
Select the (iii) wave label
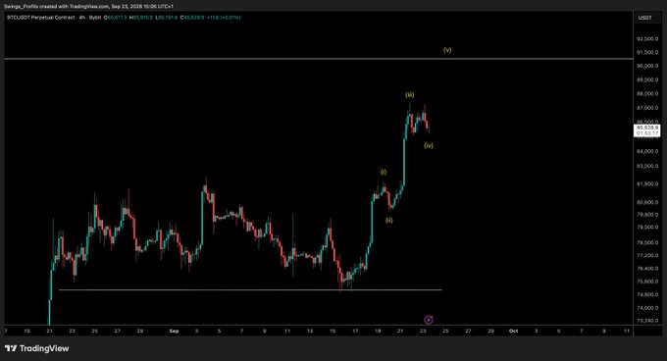click(x=409, y=95)
